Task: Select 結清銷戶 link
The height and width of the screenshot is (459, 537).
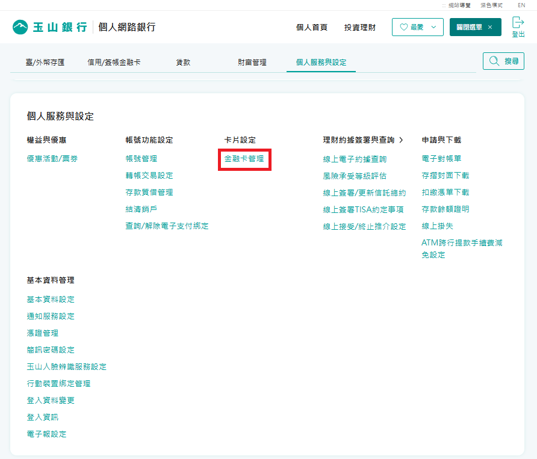Action: 141,209
